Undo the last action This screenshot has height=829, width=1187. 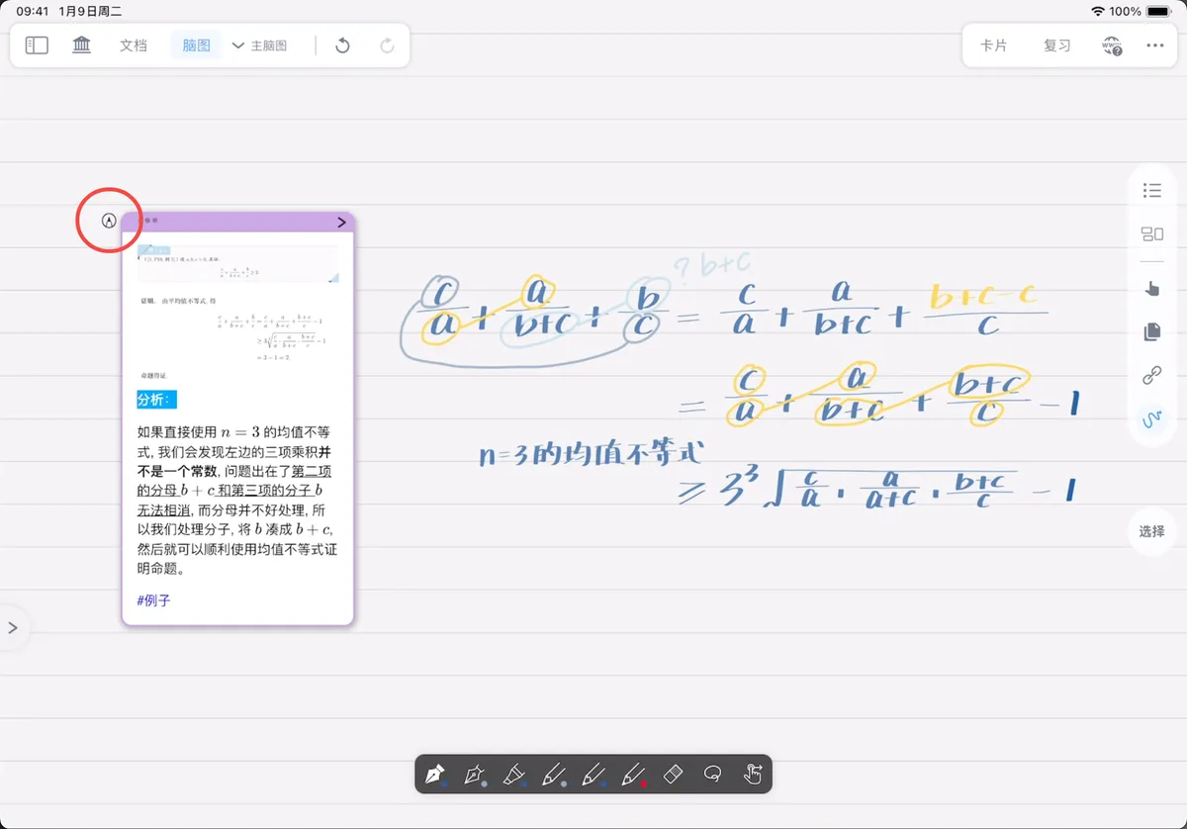(342, 46)
